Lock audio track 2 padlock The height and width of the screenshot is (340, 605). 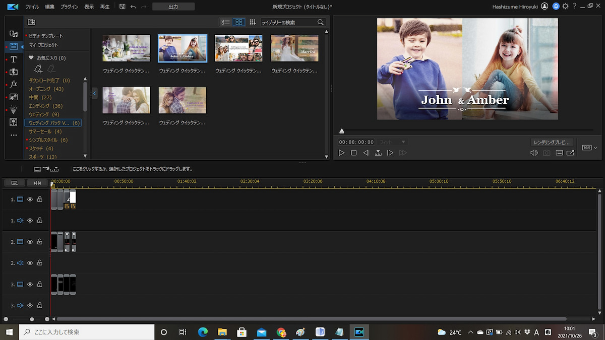coord(40,263)
